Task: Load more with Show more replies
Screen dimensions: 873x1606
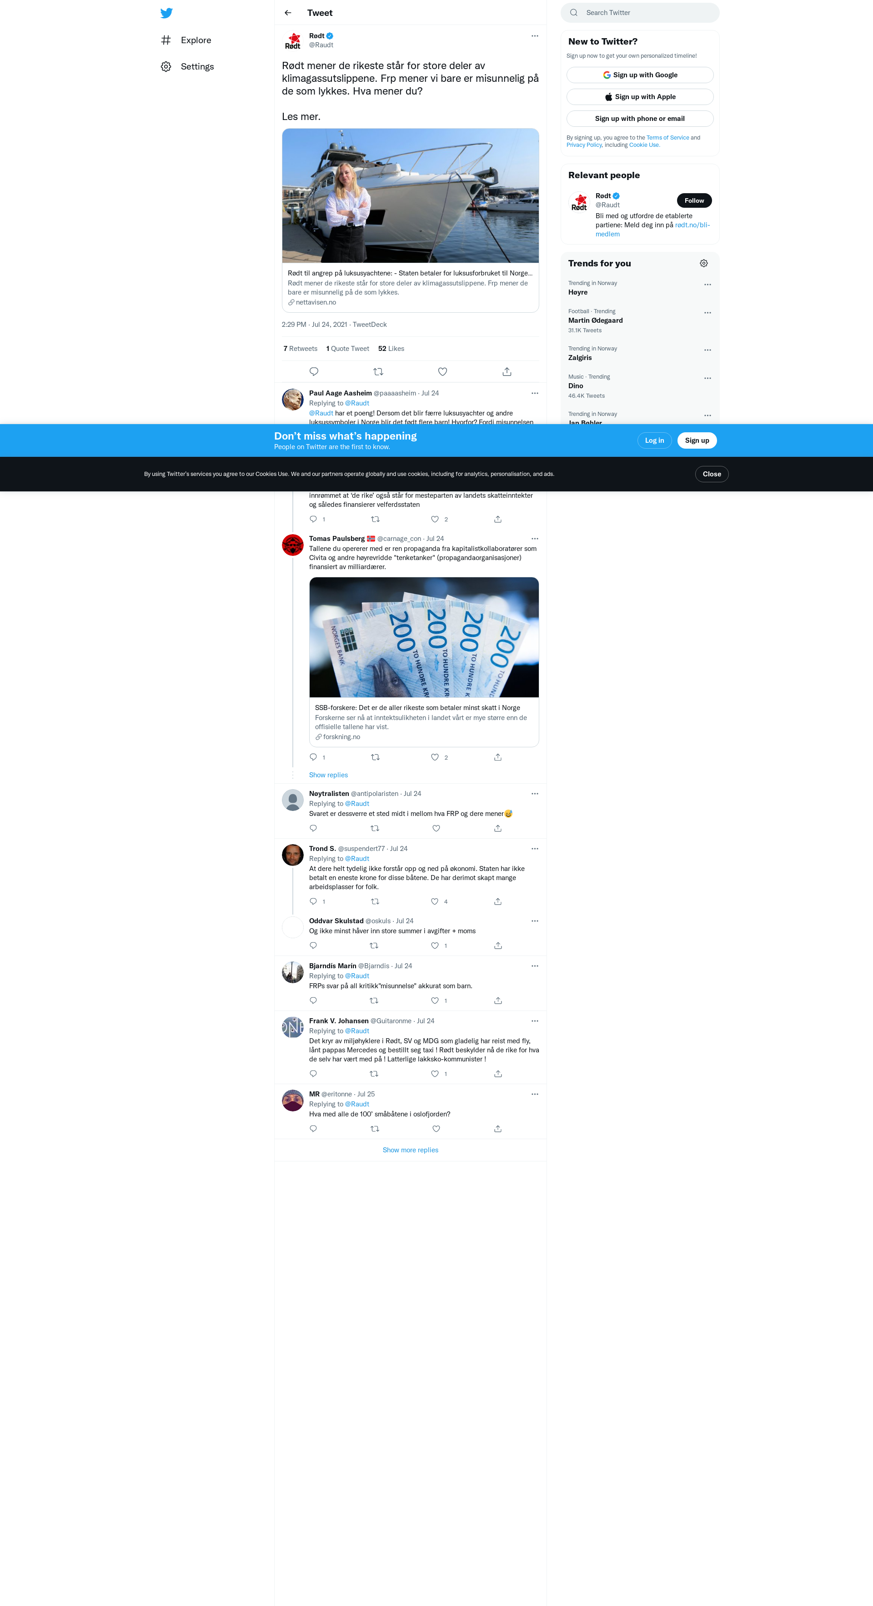Action: [410, 1150]
